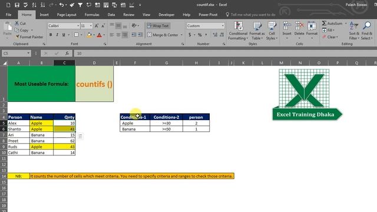The width and height of the screenshot is (377, 212).
Task: Click the Insert Function fx icon
Action: pos(67,54)
